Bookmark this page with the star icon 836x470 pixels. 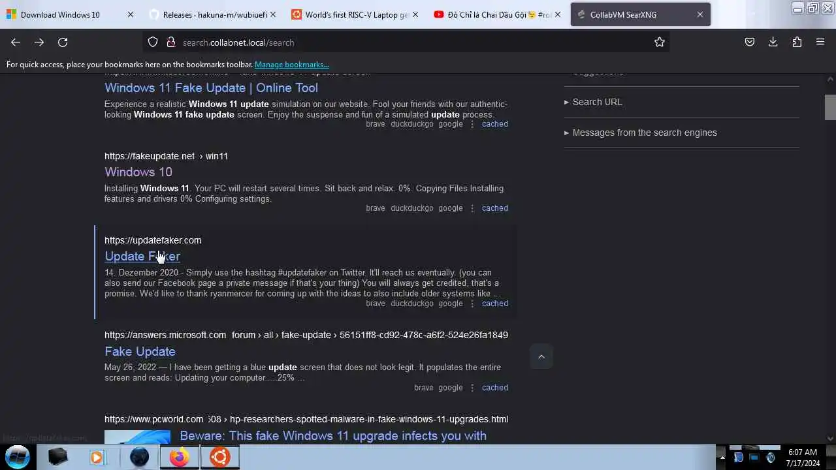tap(660, 42)
